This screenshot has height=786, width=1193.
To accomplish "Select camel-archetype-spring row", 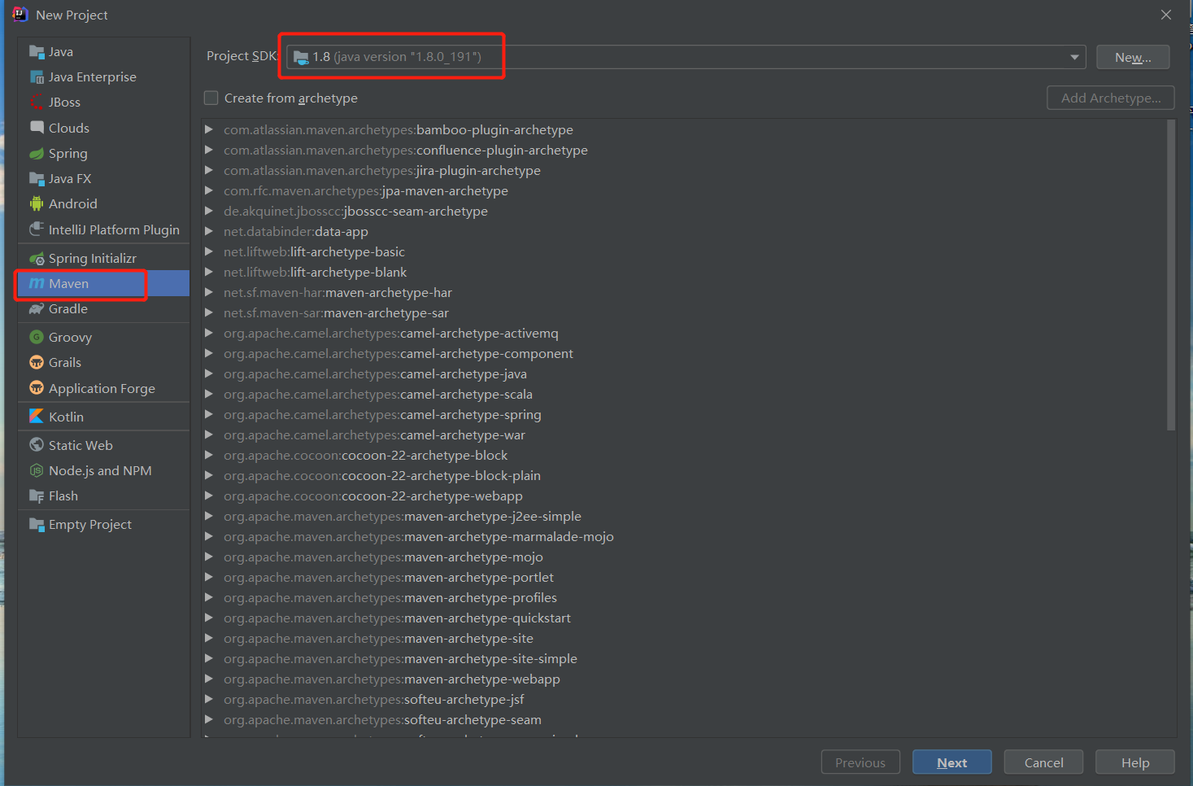I will pyautogui.click(x=684, y=414).
